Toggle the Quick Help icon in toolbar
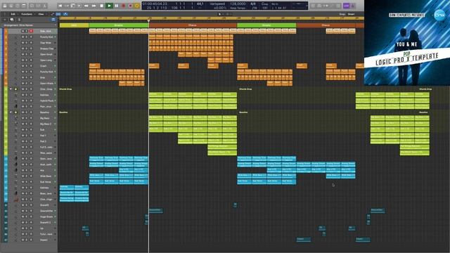 click(18, 6)
